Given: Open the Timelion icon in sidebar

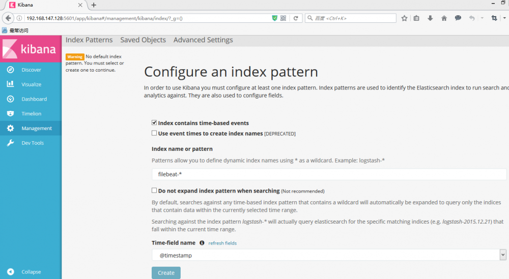Looking at the screenshot, I should pos(10,114).
